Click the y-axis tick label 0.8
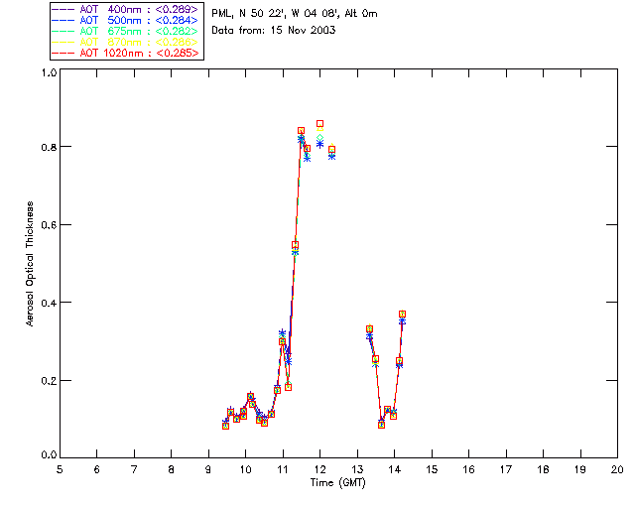The image size is (635, 508). [x=49, y=147]
